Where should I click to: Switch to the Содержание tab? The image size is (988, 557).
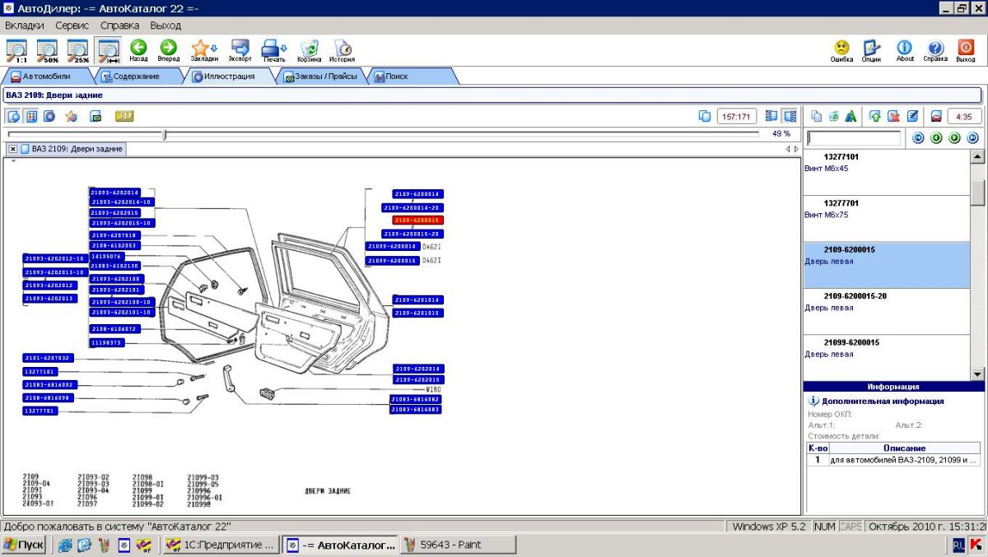(x=136, y=77)
